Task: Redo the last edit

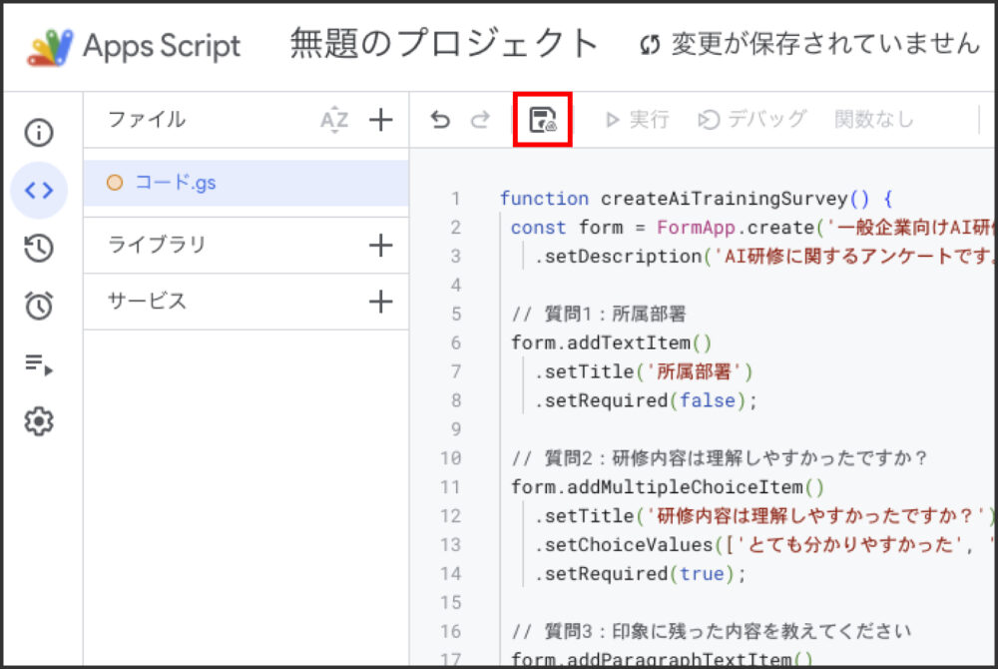Action: tap(480, 119)
